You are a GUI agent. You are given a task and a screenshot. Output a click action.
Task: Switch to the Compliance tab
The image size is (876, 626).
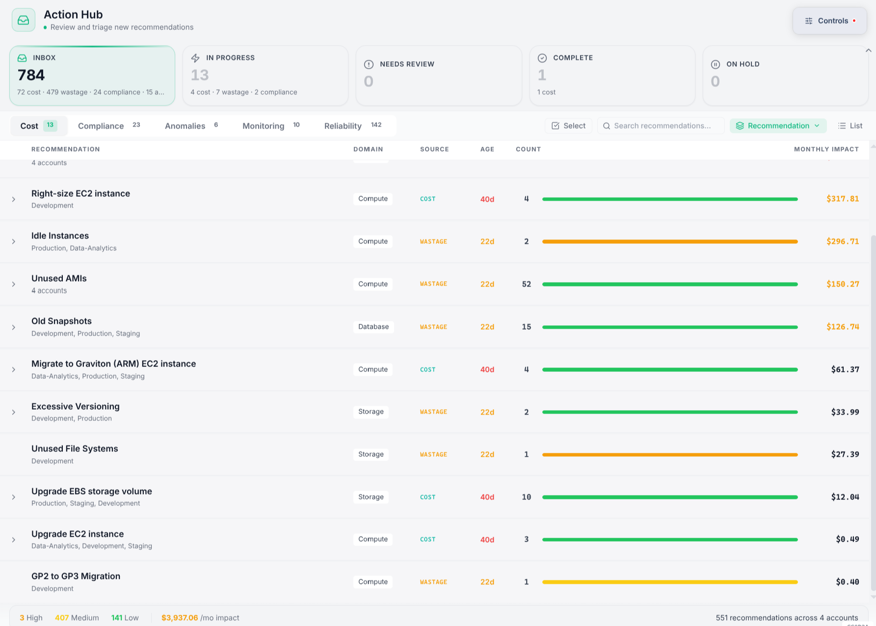[109, 126]
